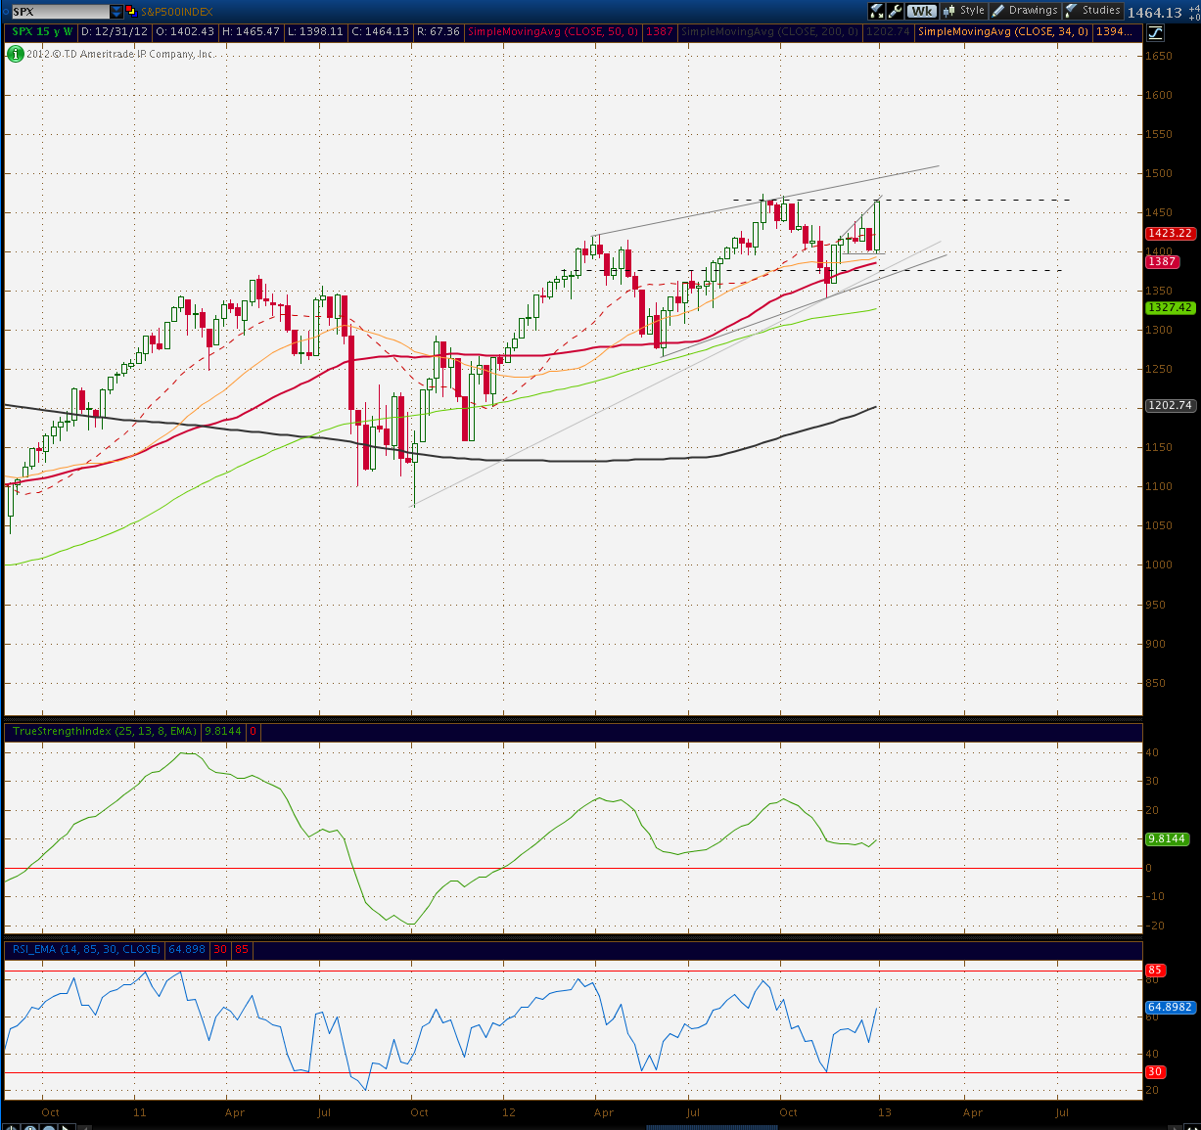This screenshot has width=1201, height=1130.
Task: Click the 9.8144 value in TSI header
Action: [x=223, y=732]
